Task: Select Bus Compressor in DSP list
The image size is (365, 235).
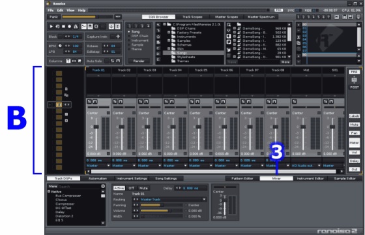Action: pyautogui.click(x=68, y=196)
